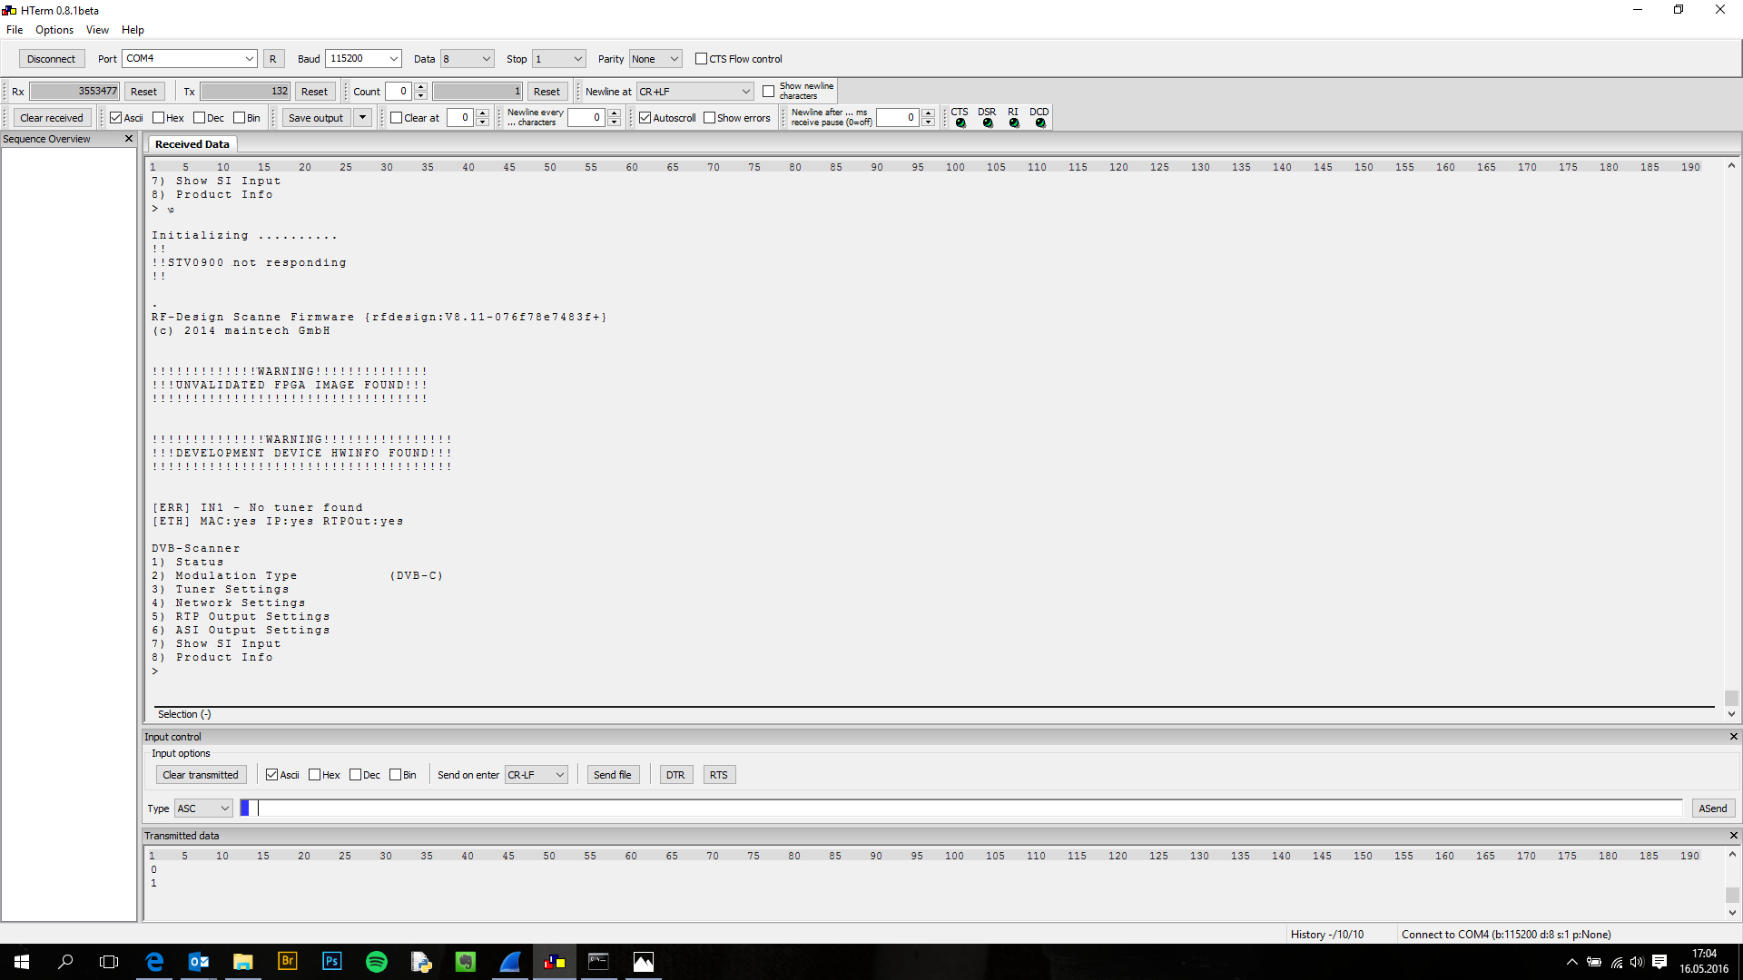
Task: Disable the Autoscroll checkbox
Action: (x=645, y=118)
